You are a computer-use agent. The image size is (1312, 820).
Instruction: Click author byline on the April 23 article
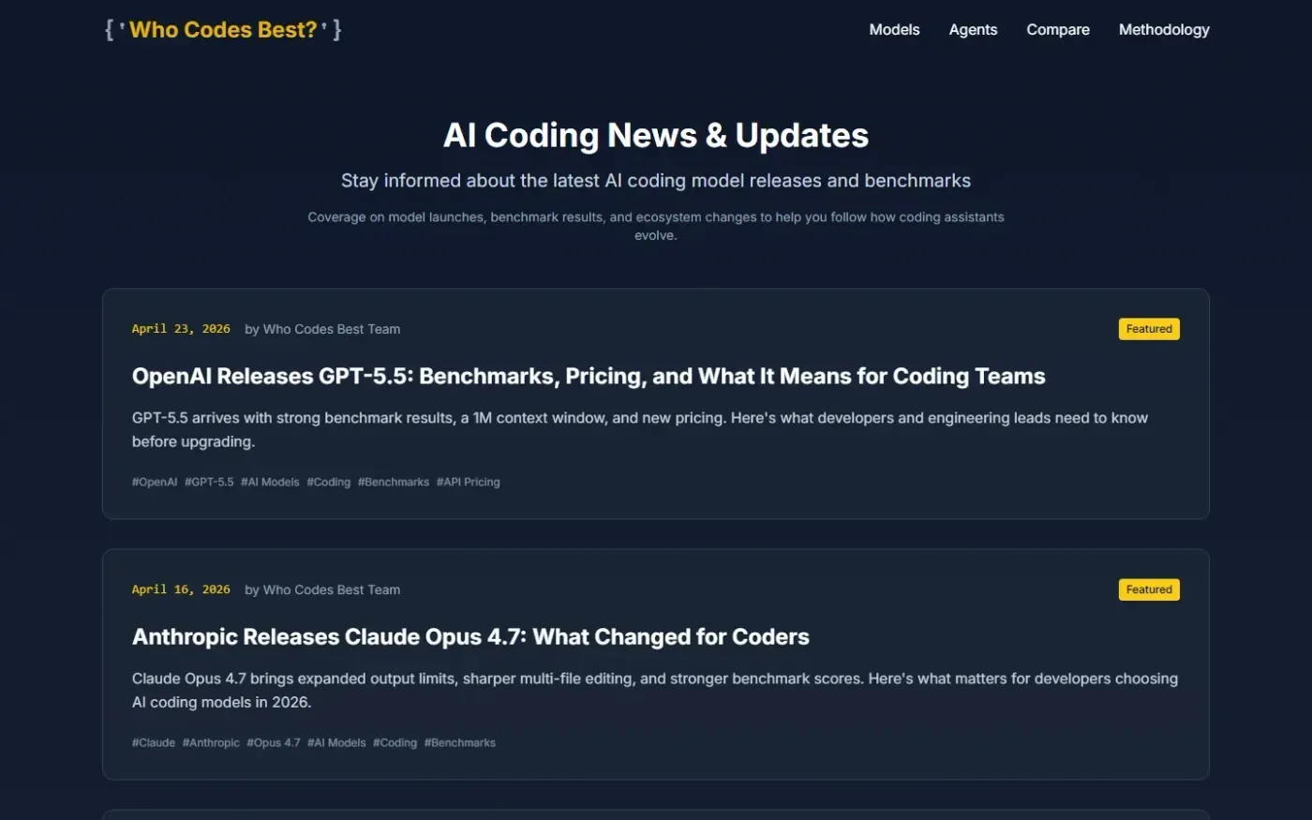pyautogui.click(x=322, y=329)
